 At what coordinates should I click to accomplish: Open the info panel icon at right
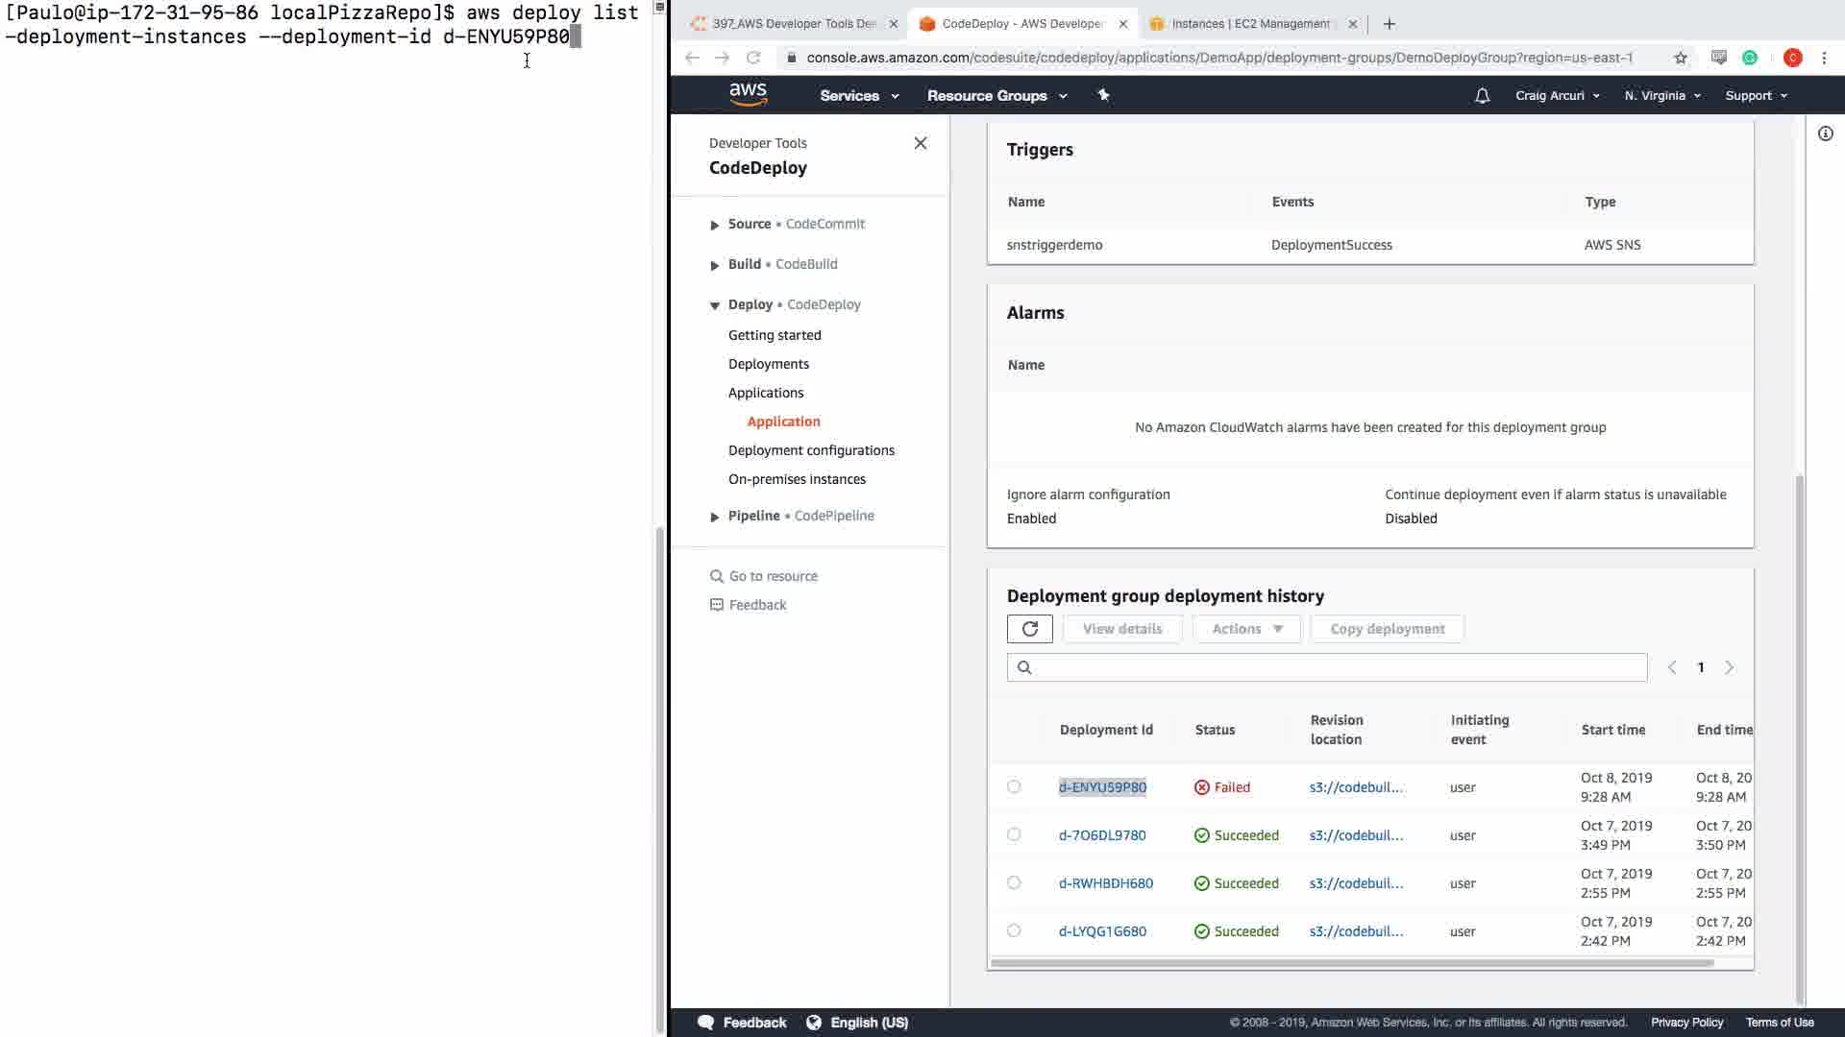point(1825,133)
